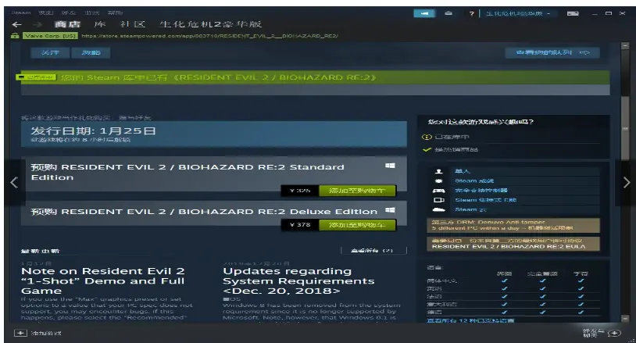The image size is (636, 343).
Task: Open the friends list label at bottom right
Action: (x=593, y=333)
